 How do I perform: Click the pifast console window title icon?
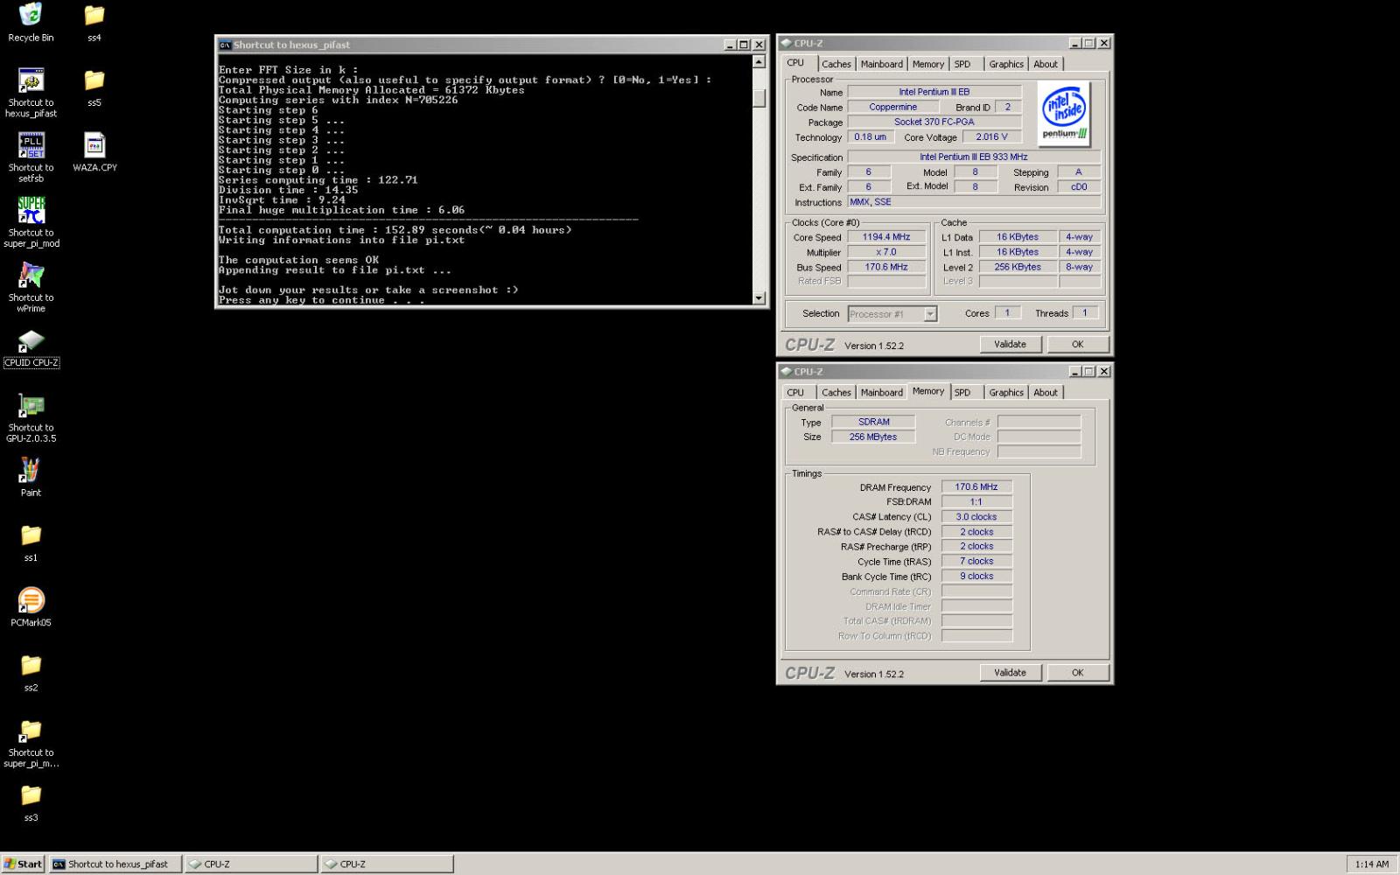tap(225, 45)
